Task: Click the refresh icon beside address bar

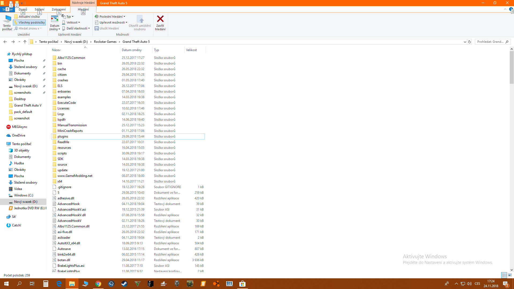Action: 469,42
